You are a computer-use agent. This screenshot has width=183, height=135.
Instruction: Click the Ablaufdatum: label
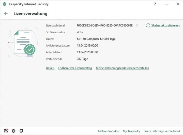click(54, 52)
